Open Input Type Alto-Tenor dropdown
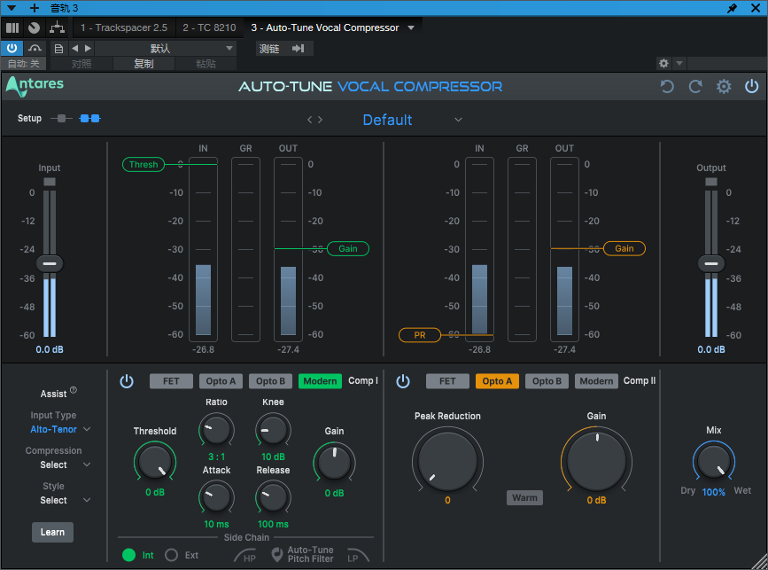This screenshot has width=768, height=570. point(60,429)
